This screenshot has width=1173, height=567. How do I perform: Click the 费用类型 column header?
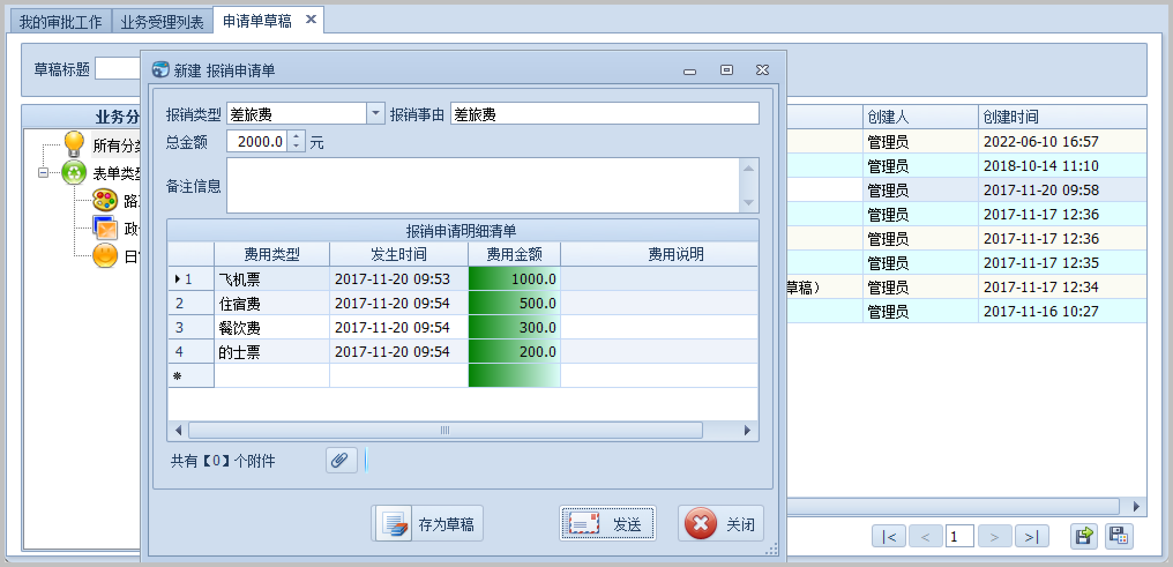click(x=272, y=254)
